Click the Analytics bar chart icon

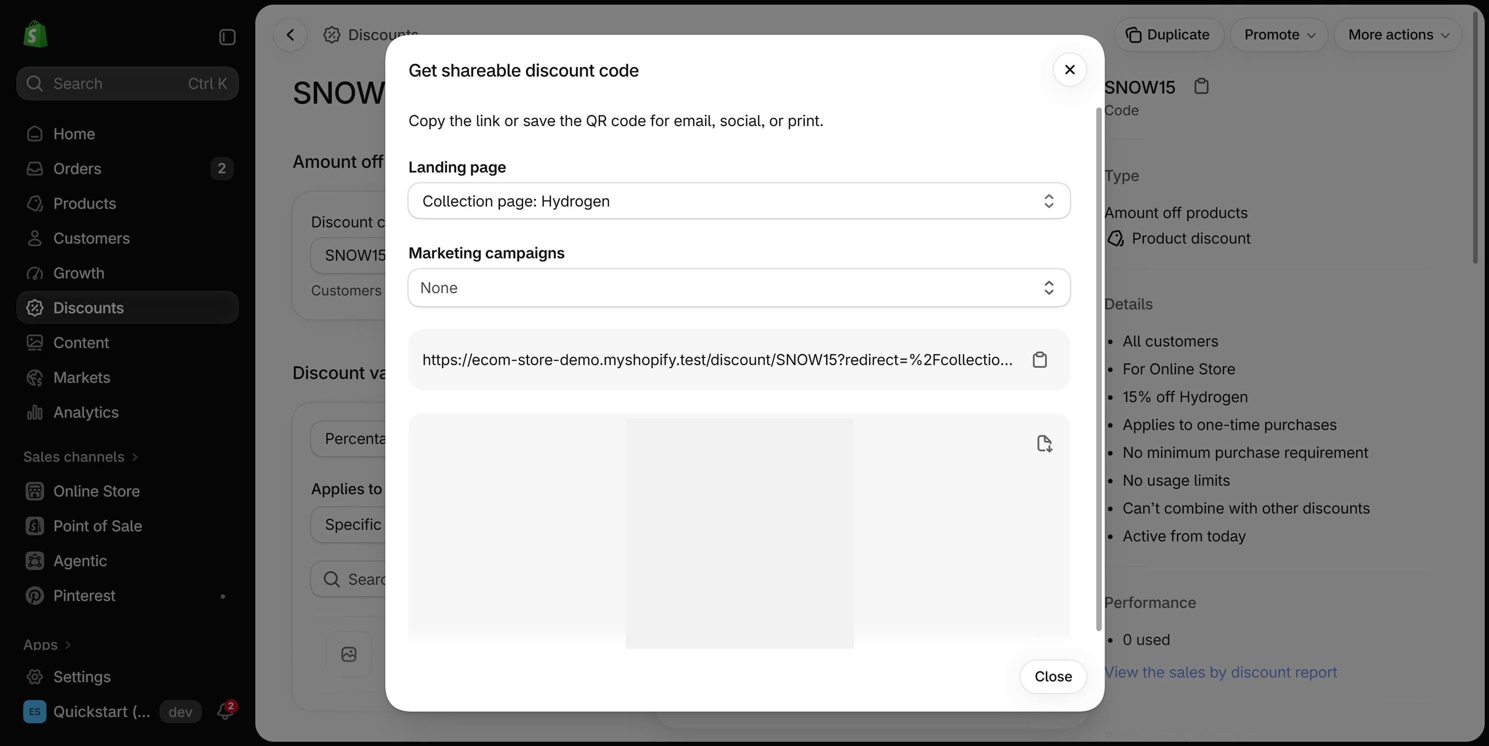click(x=35, y=412)
